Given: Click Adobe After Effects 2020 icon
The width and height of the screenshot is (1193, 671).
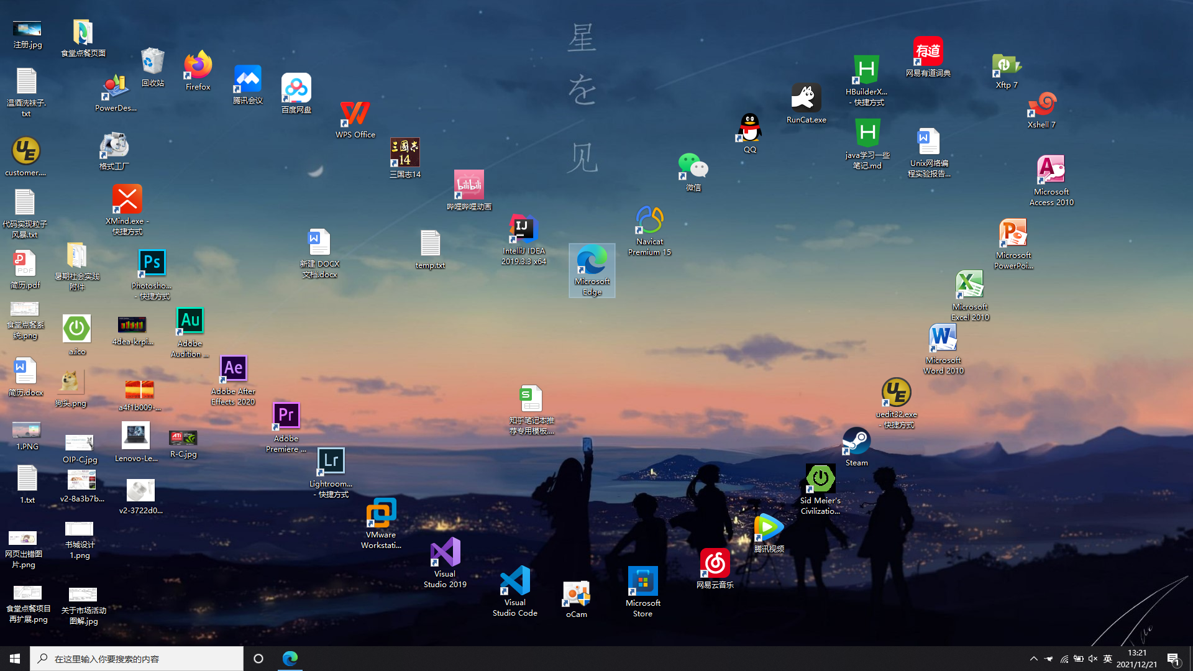Looking at the screenshot, I should pyautogui.click(x=233, y=380).
